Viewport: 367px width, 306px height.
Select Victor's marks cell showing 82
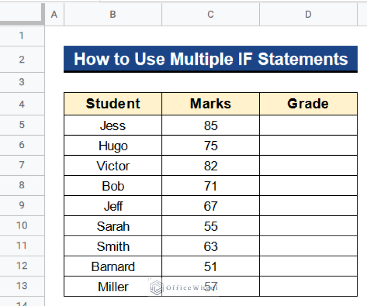[210, 166]
